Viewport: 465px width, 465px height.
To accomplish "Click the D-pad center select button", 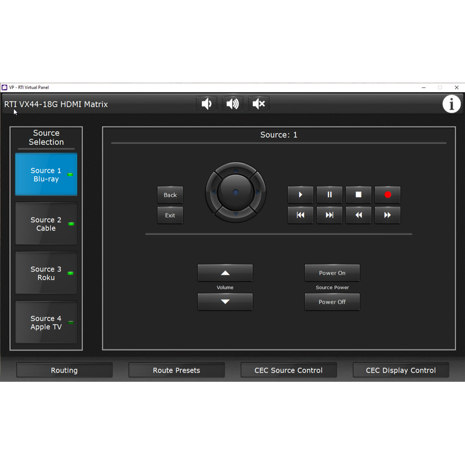I will [236, 192].
